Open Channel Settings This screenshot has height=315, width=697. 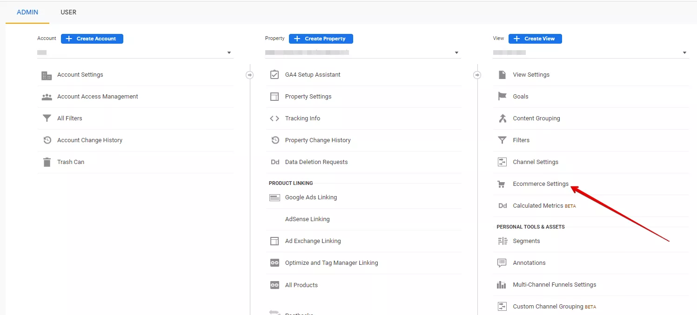click(536, 162)
